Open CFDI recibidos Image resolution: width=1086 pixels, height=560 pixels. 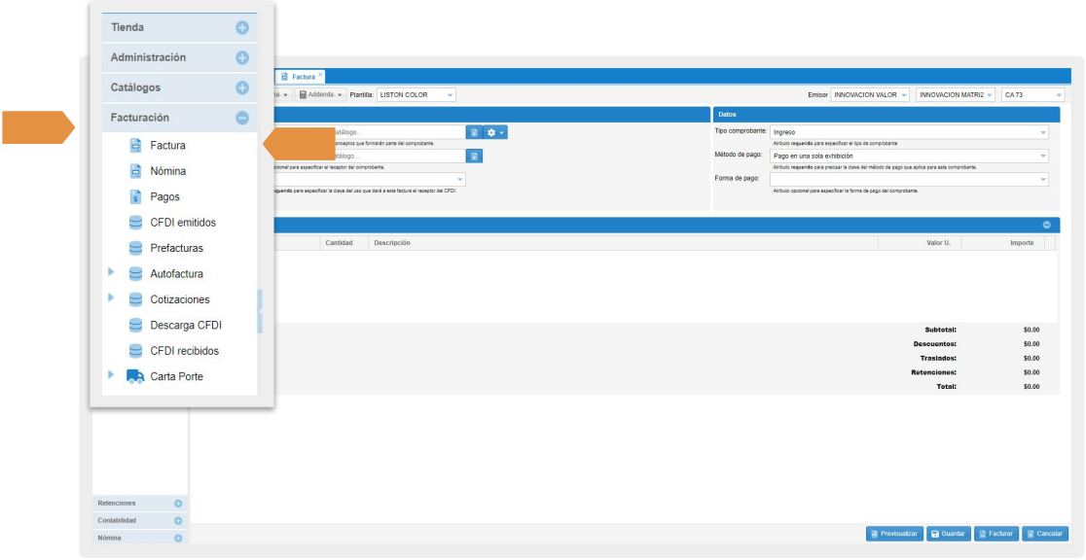point(184,351)
